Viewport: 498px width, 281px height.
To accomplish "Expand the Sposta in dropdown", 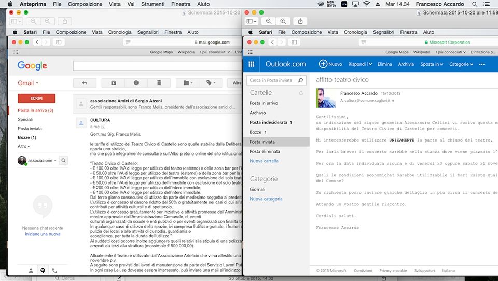I will [x=432, y=64].
